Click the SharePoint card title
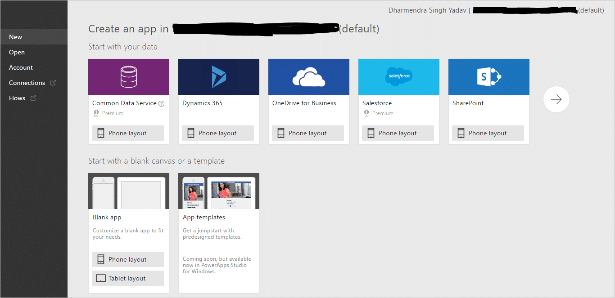615x298 pixels. coord(468,103)
